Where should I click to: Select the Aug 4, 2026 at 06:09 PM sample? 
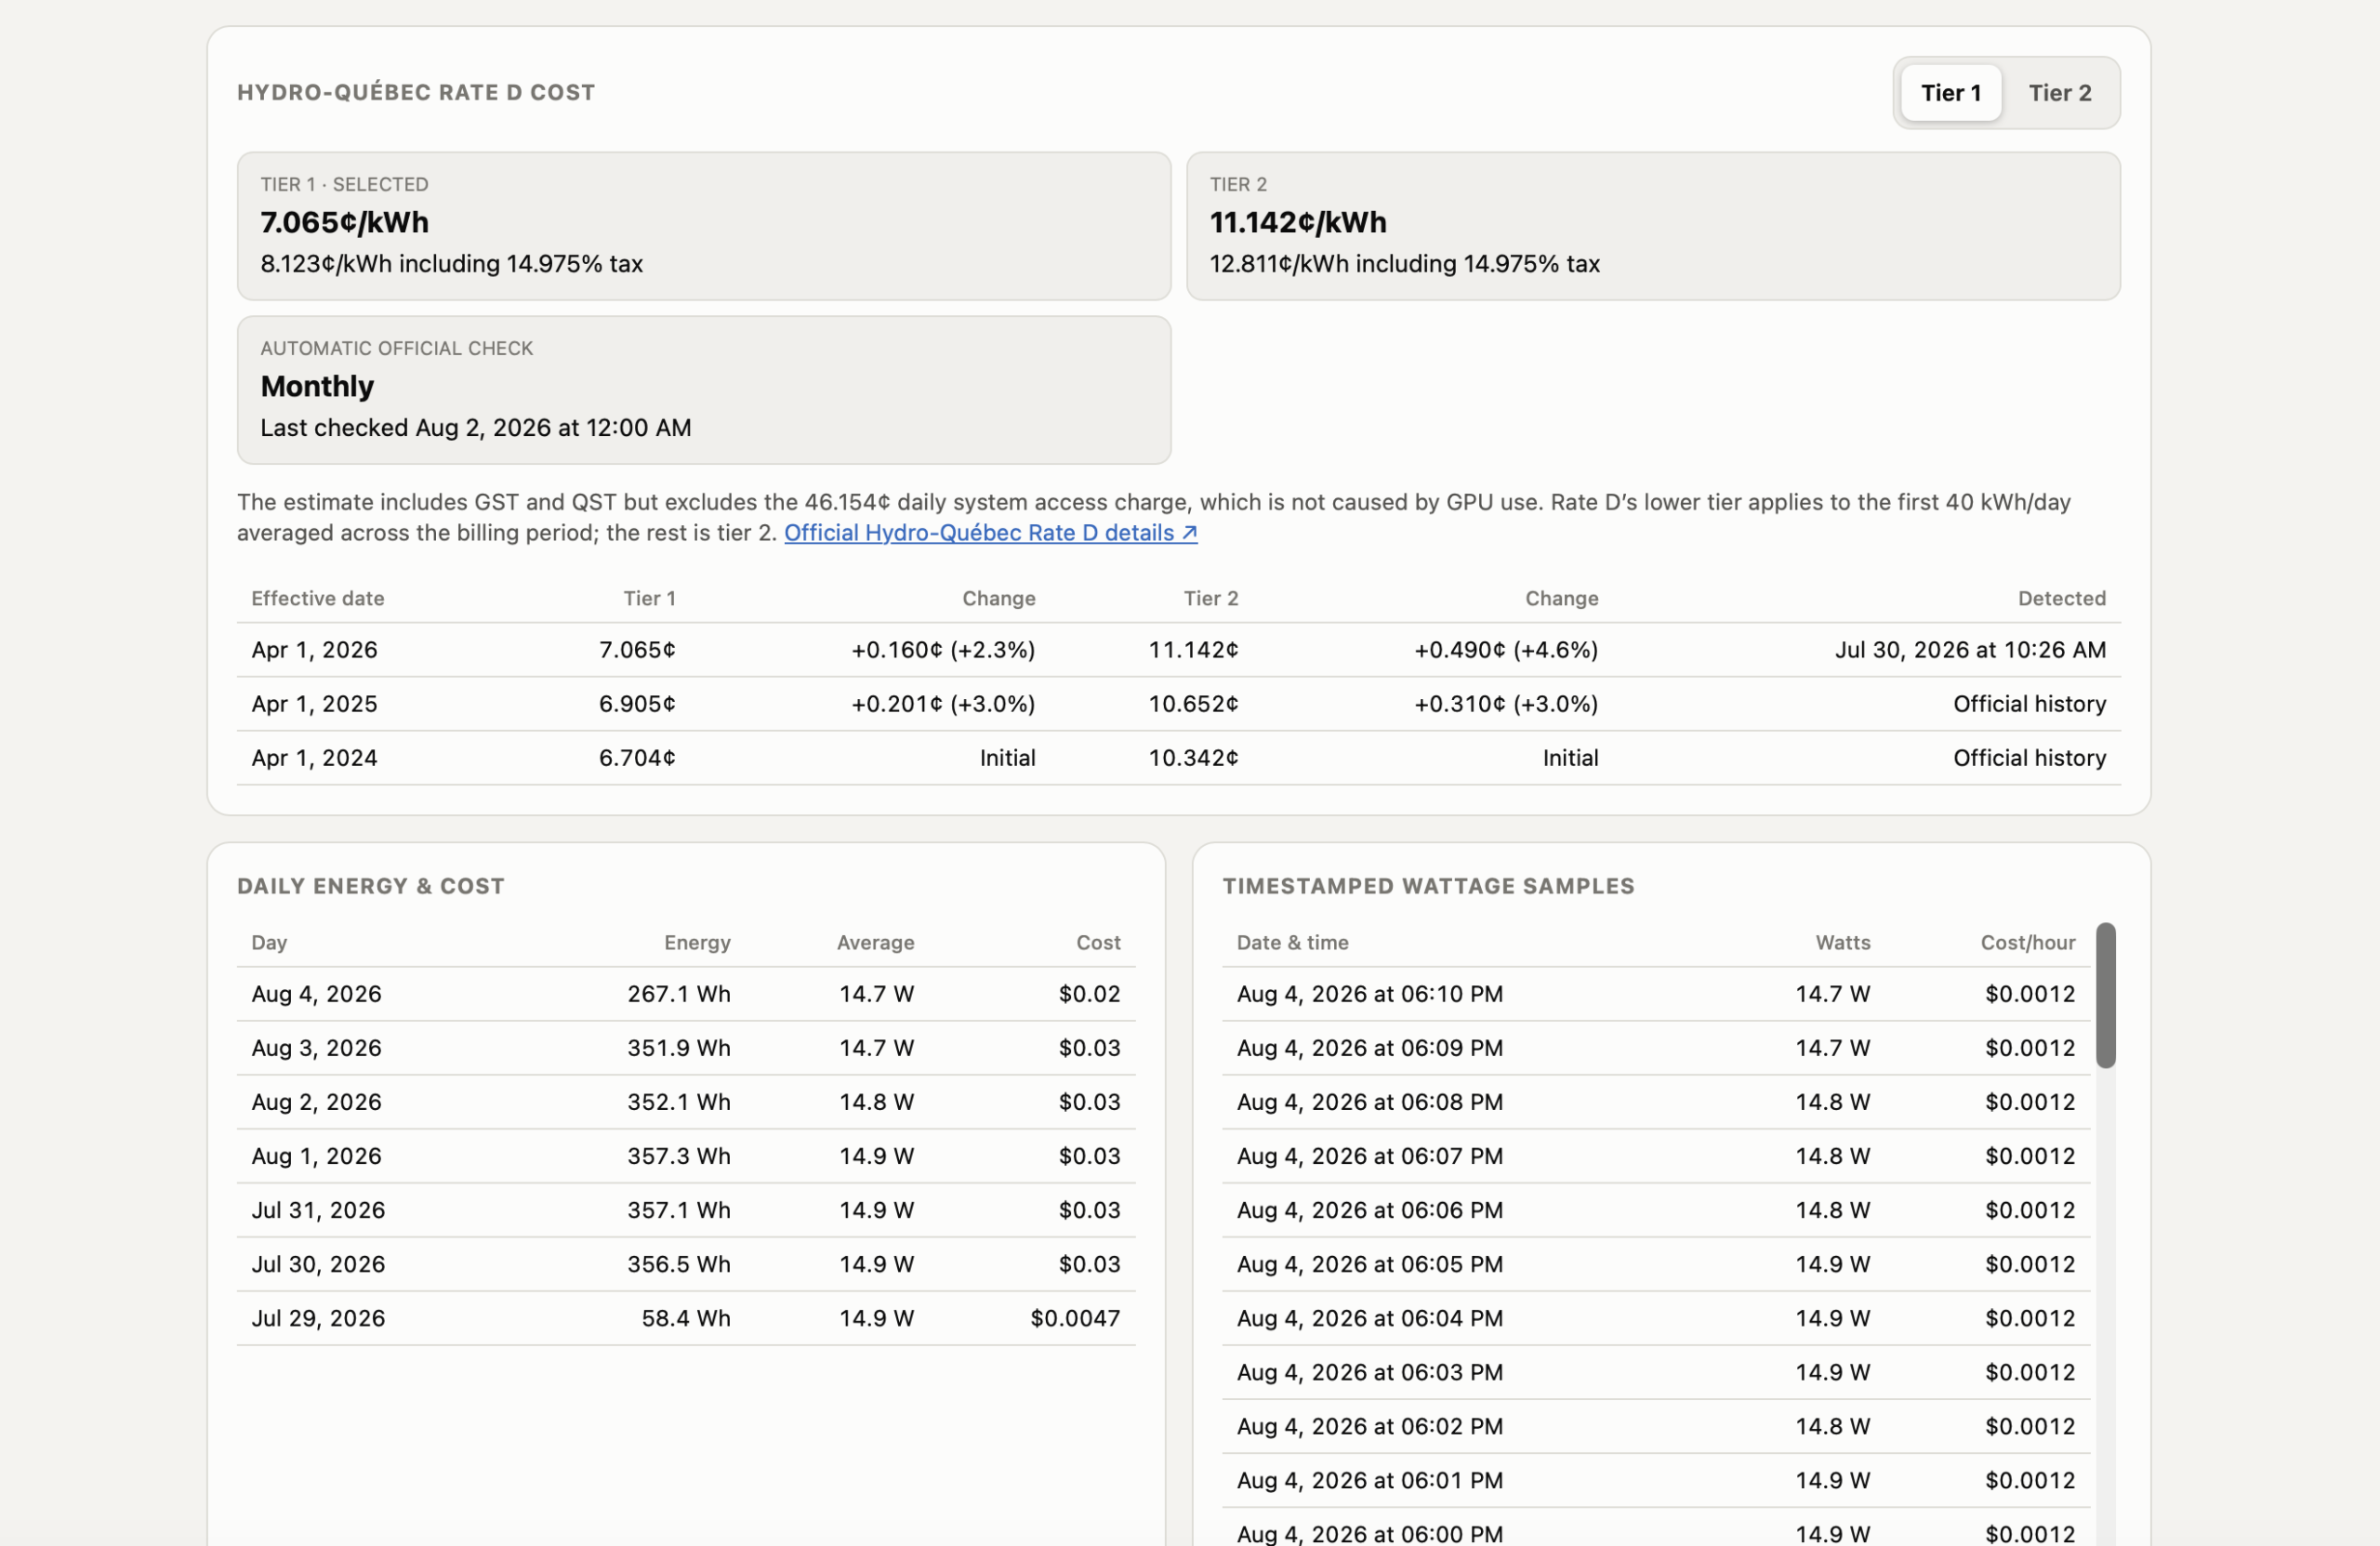click(x=1656, y=1048)
